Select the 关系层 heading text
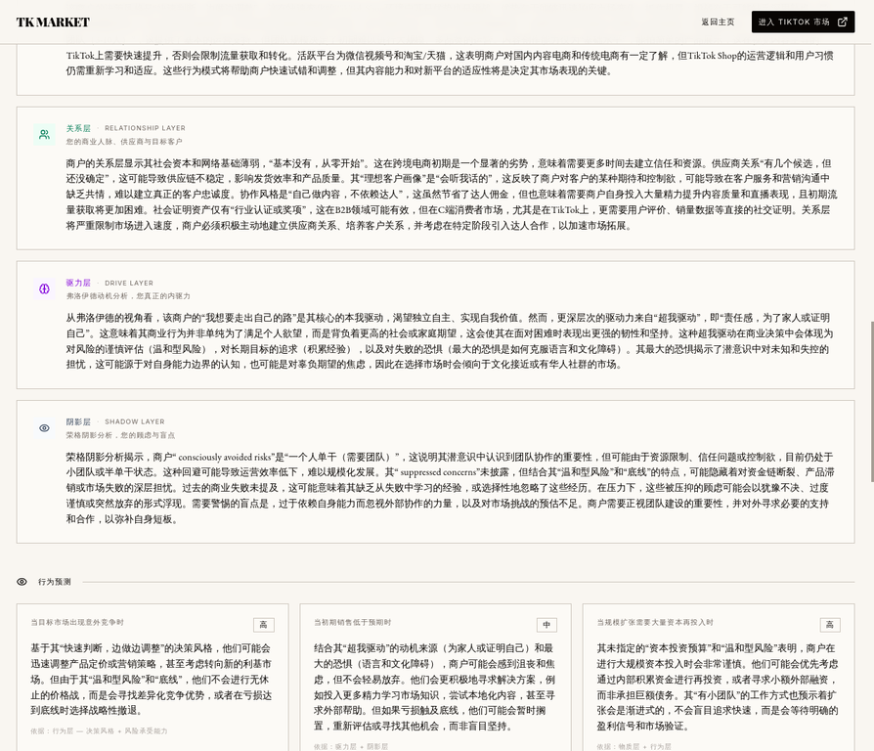 78,128
